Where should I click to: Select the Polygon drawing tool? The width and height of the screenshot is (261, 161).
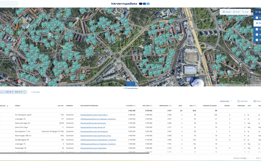click(226, 12)
